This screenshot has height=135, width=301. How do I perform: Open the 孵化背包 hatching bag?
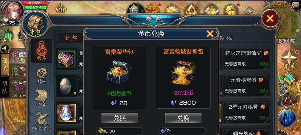[41, 121]
